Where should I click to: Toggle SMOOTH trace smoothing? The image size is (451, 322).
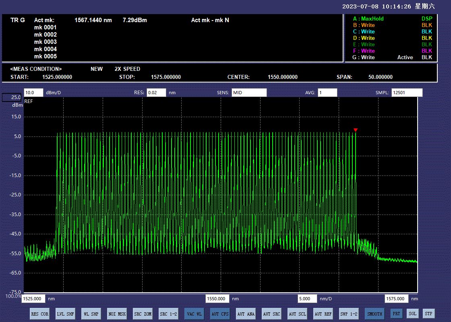point(374,314)
